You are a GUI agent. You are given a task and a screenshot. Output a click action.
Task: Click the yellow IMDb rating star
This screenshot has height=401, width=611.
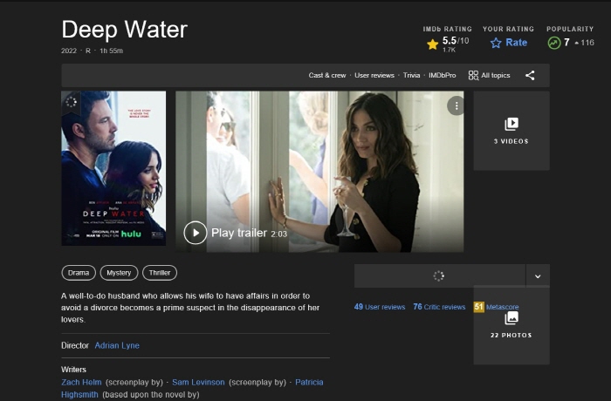(433, 44)
